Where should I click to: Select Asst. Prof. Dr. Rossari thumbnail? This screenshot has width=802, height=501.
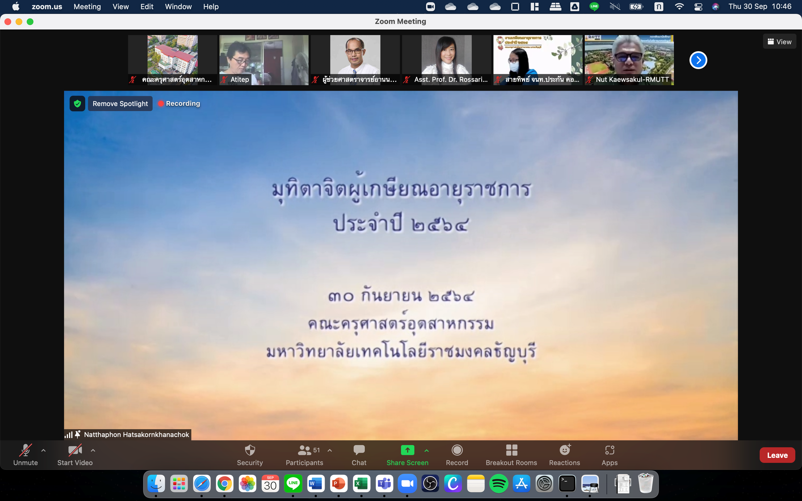(x=446, y=60)
